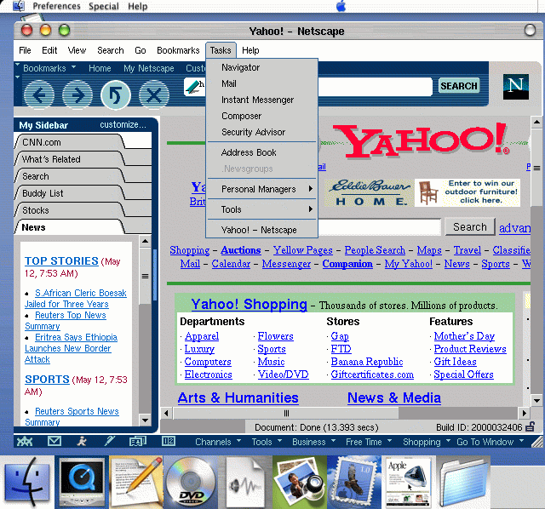545x509 pixels.
Task: Switch to the Buddy List sidebar tab
Action: pos(70,193)
